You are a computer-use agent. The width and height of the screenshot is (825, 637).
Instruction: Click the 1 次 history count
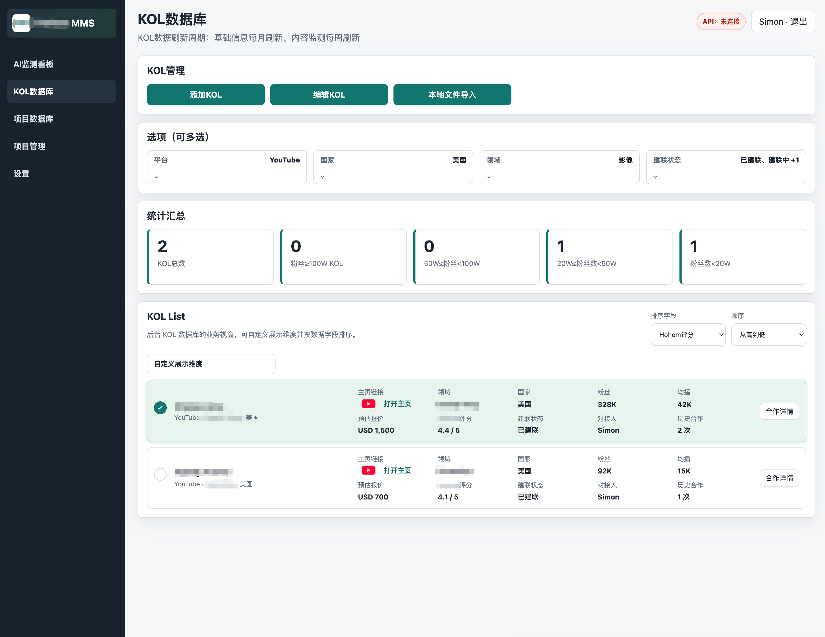(x=684, y=497)
